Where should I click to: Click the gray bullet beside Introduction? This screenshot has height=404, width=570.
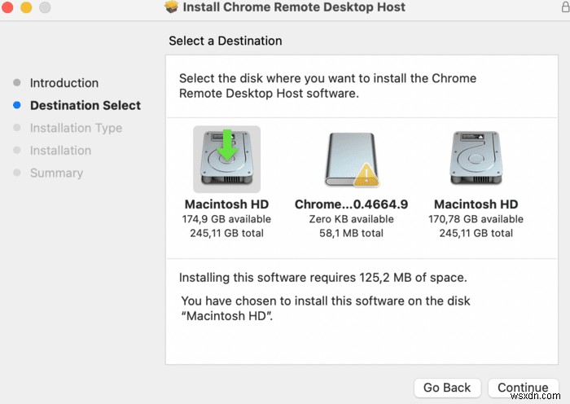(x=18, y=83)
